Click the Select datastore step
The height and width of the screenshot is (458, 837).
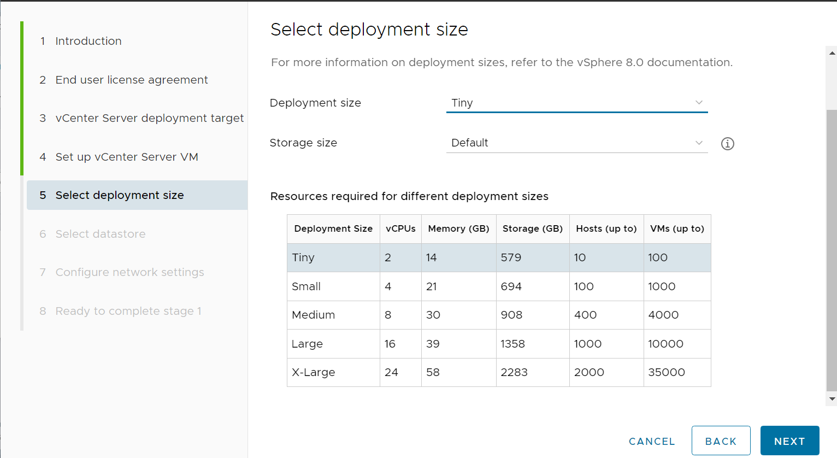pyautogui.click(x=100, y=234)
